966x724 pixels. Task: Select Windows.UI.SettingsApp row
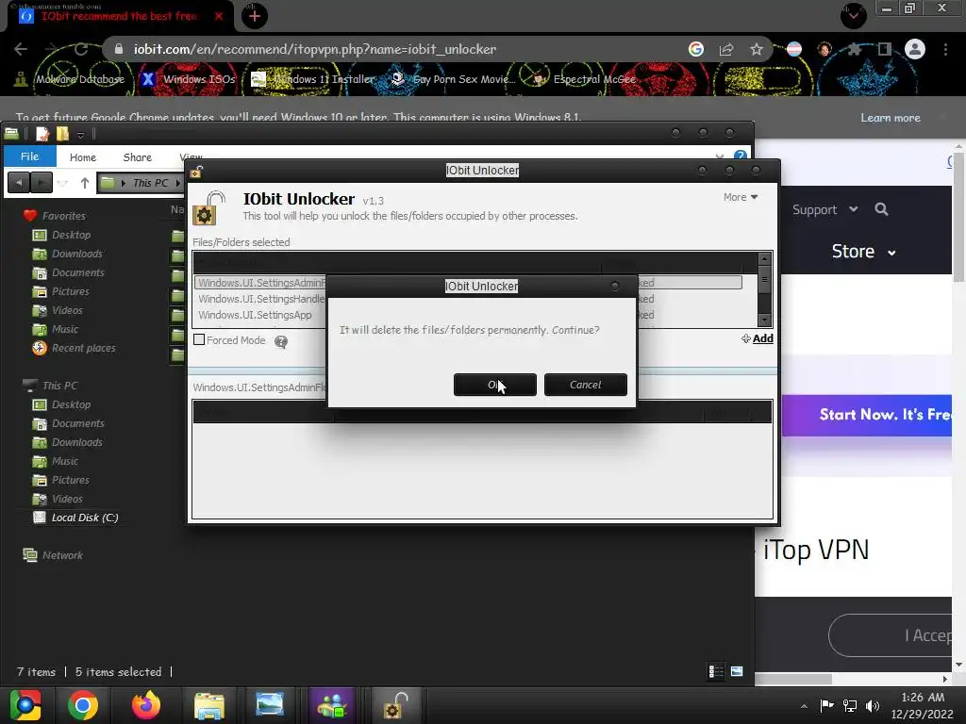pyautogui.click(x=255, y=315)
